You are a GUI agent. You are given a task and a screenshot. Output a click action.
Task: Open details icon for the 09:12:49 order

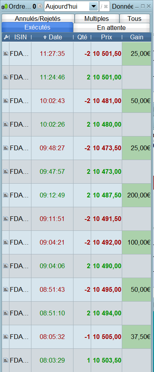coord(5,195)
